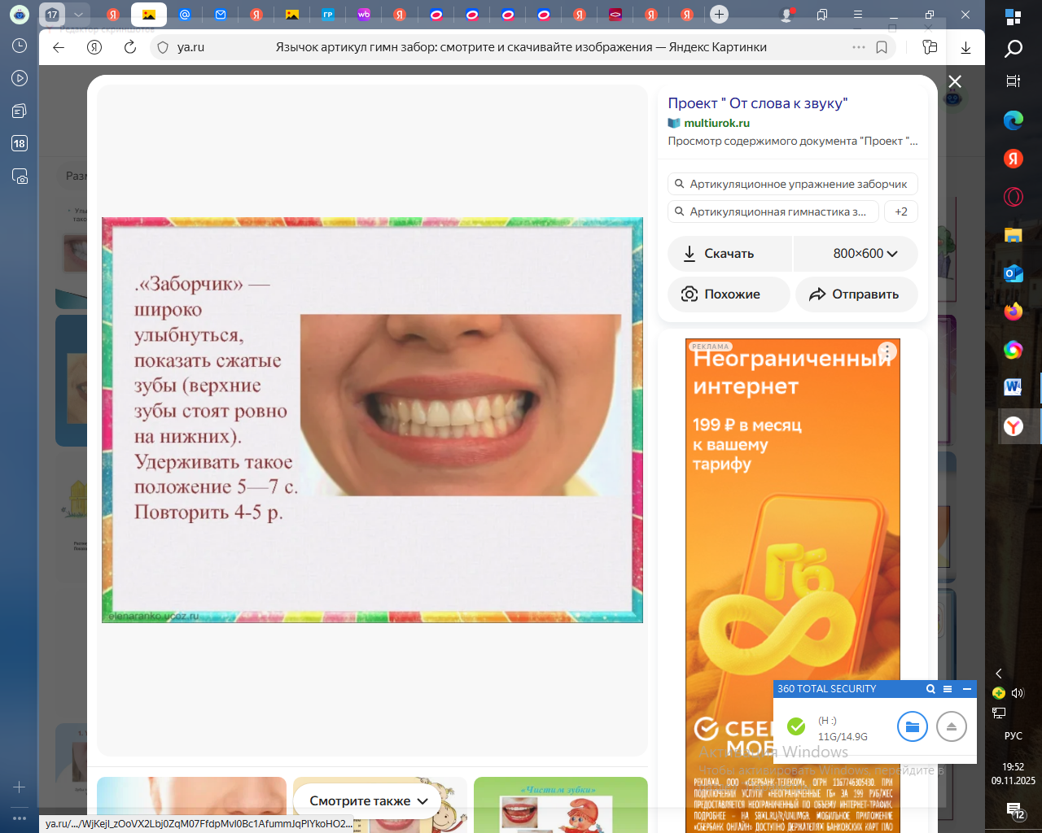This screenshot has width=1042, height=833.
Task: Open the Проект "От слова к звуку" link
Action: (x=757, y=103)
